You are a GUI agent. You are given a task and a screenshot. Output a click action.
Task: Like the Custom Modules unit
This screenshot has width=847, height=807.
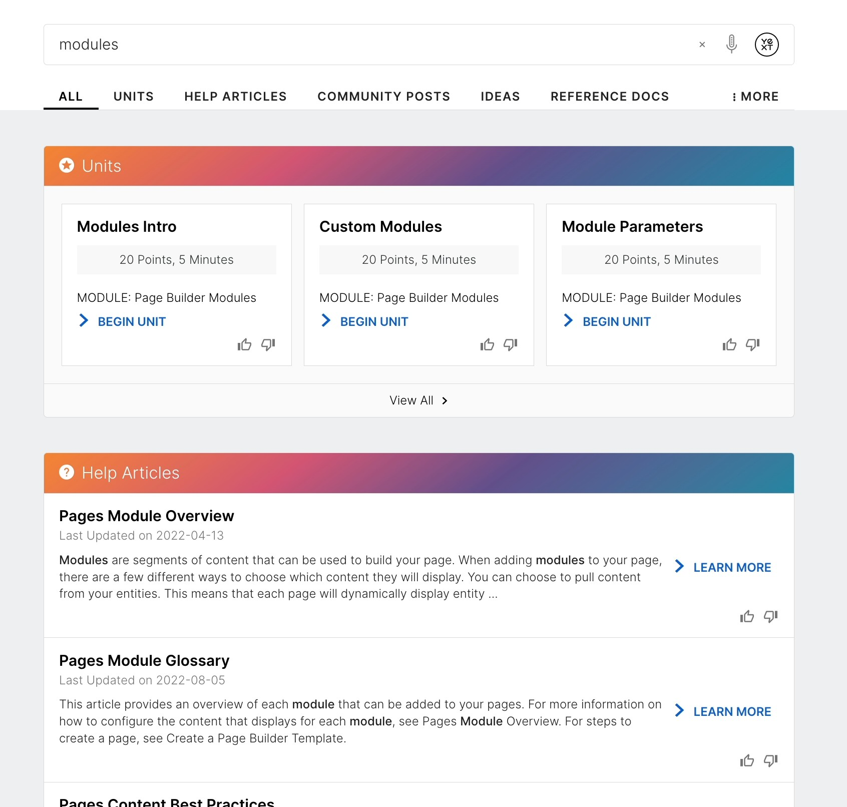coord(487,344)
